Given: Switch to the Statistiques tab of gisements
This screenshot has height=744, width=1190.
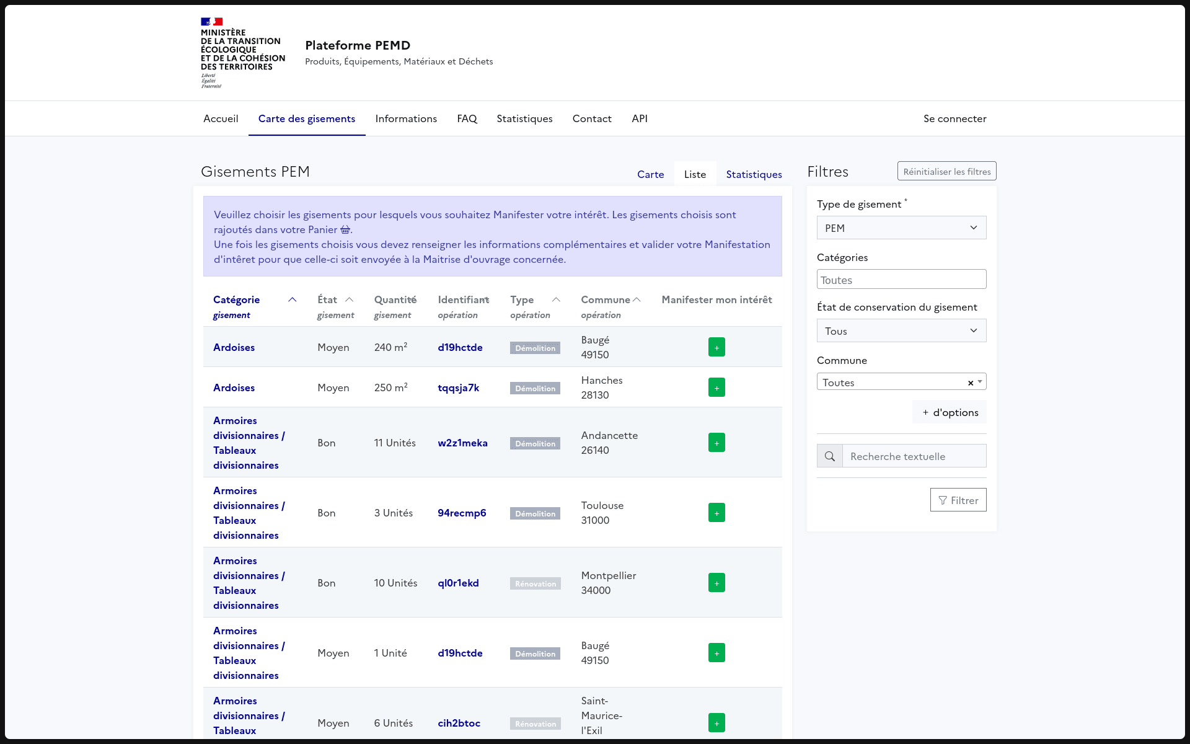Looking at the screenshot, I should [x=754, y=174].
